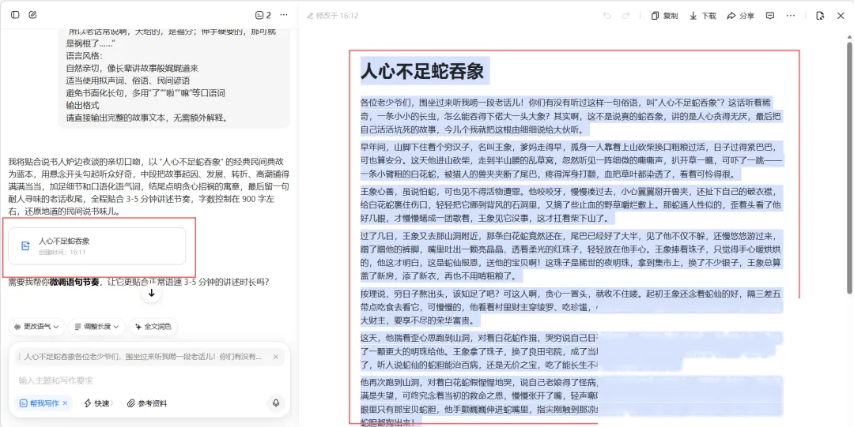Download the document via 下载
The height and width of the screenshot is (427, 854).
point(703,16)
